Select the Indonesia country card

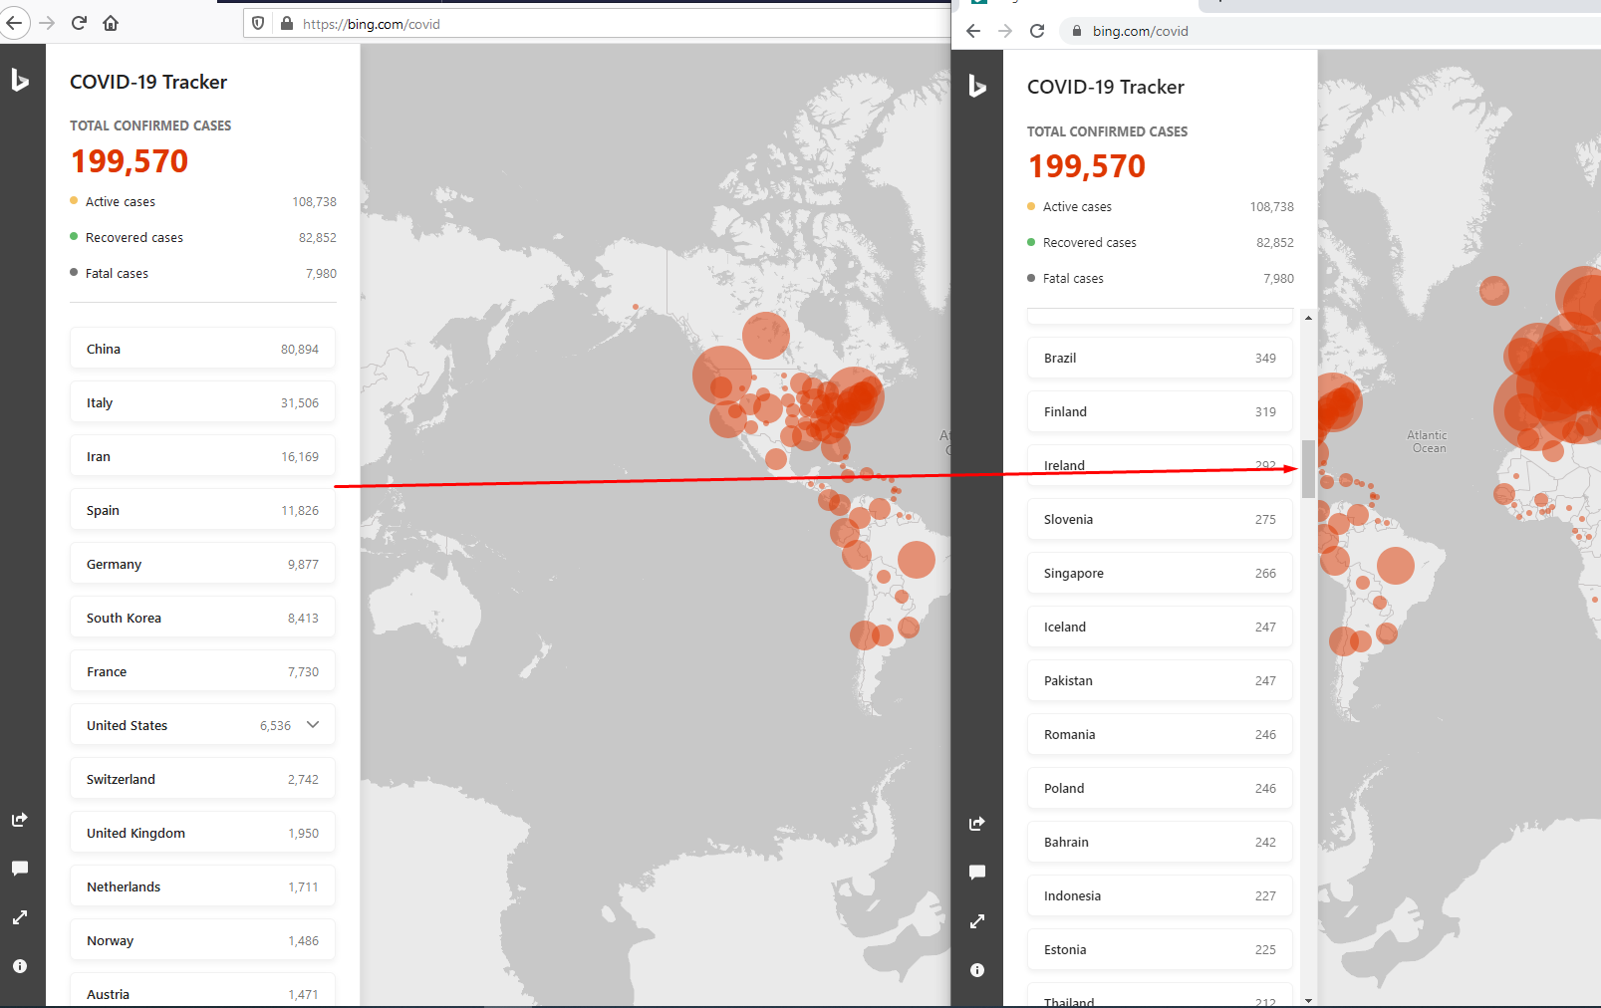point(1160,895)
